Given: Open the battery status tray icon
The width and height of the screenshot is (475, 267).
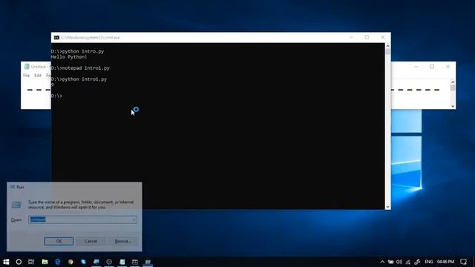Looking at the screenshot, I should [391, 262].
